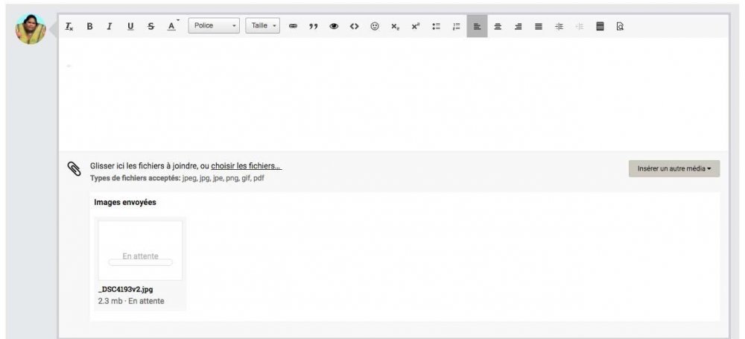Open the text color picker
Screen dimensions: 745x339
click(x=172, y=27)
